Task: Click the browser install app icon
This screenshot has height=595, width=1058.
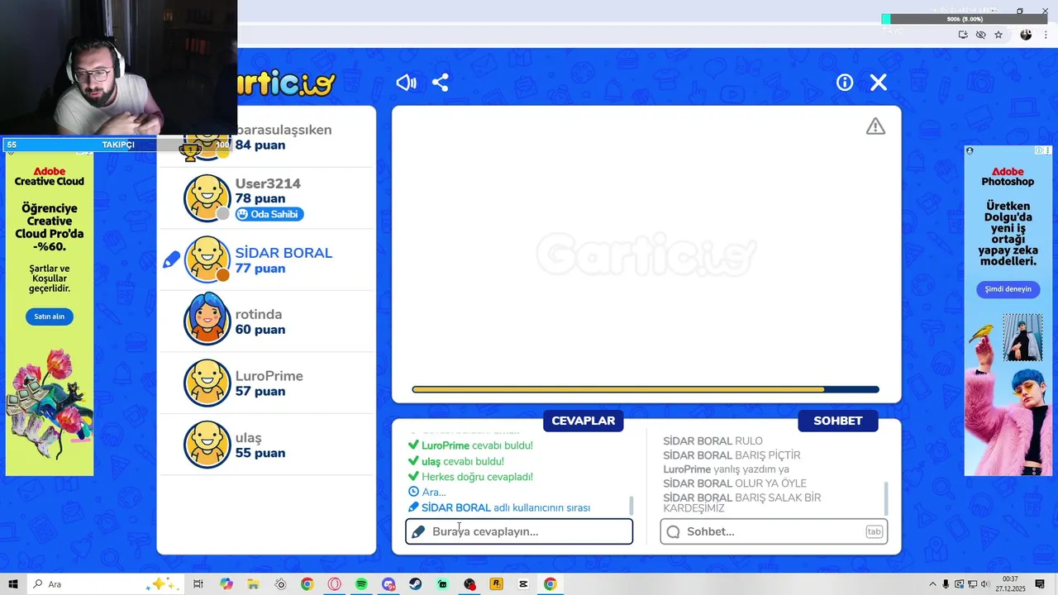Action: pos(963,35)
